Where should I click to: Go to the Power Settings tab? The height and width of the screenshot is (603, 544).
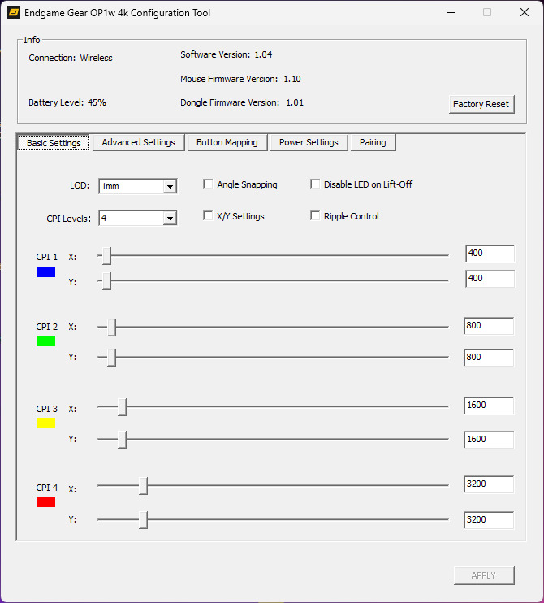pos(309,142)
